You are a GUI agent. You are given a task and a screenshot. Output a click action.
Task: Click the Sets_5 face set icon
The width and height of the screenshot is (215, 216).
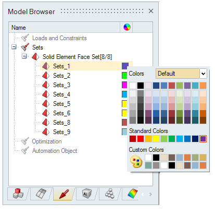pos(46,104)
